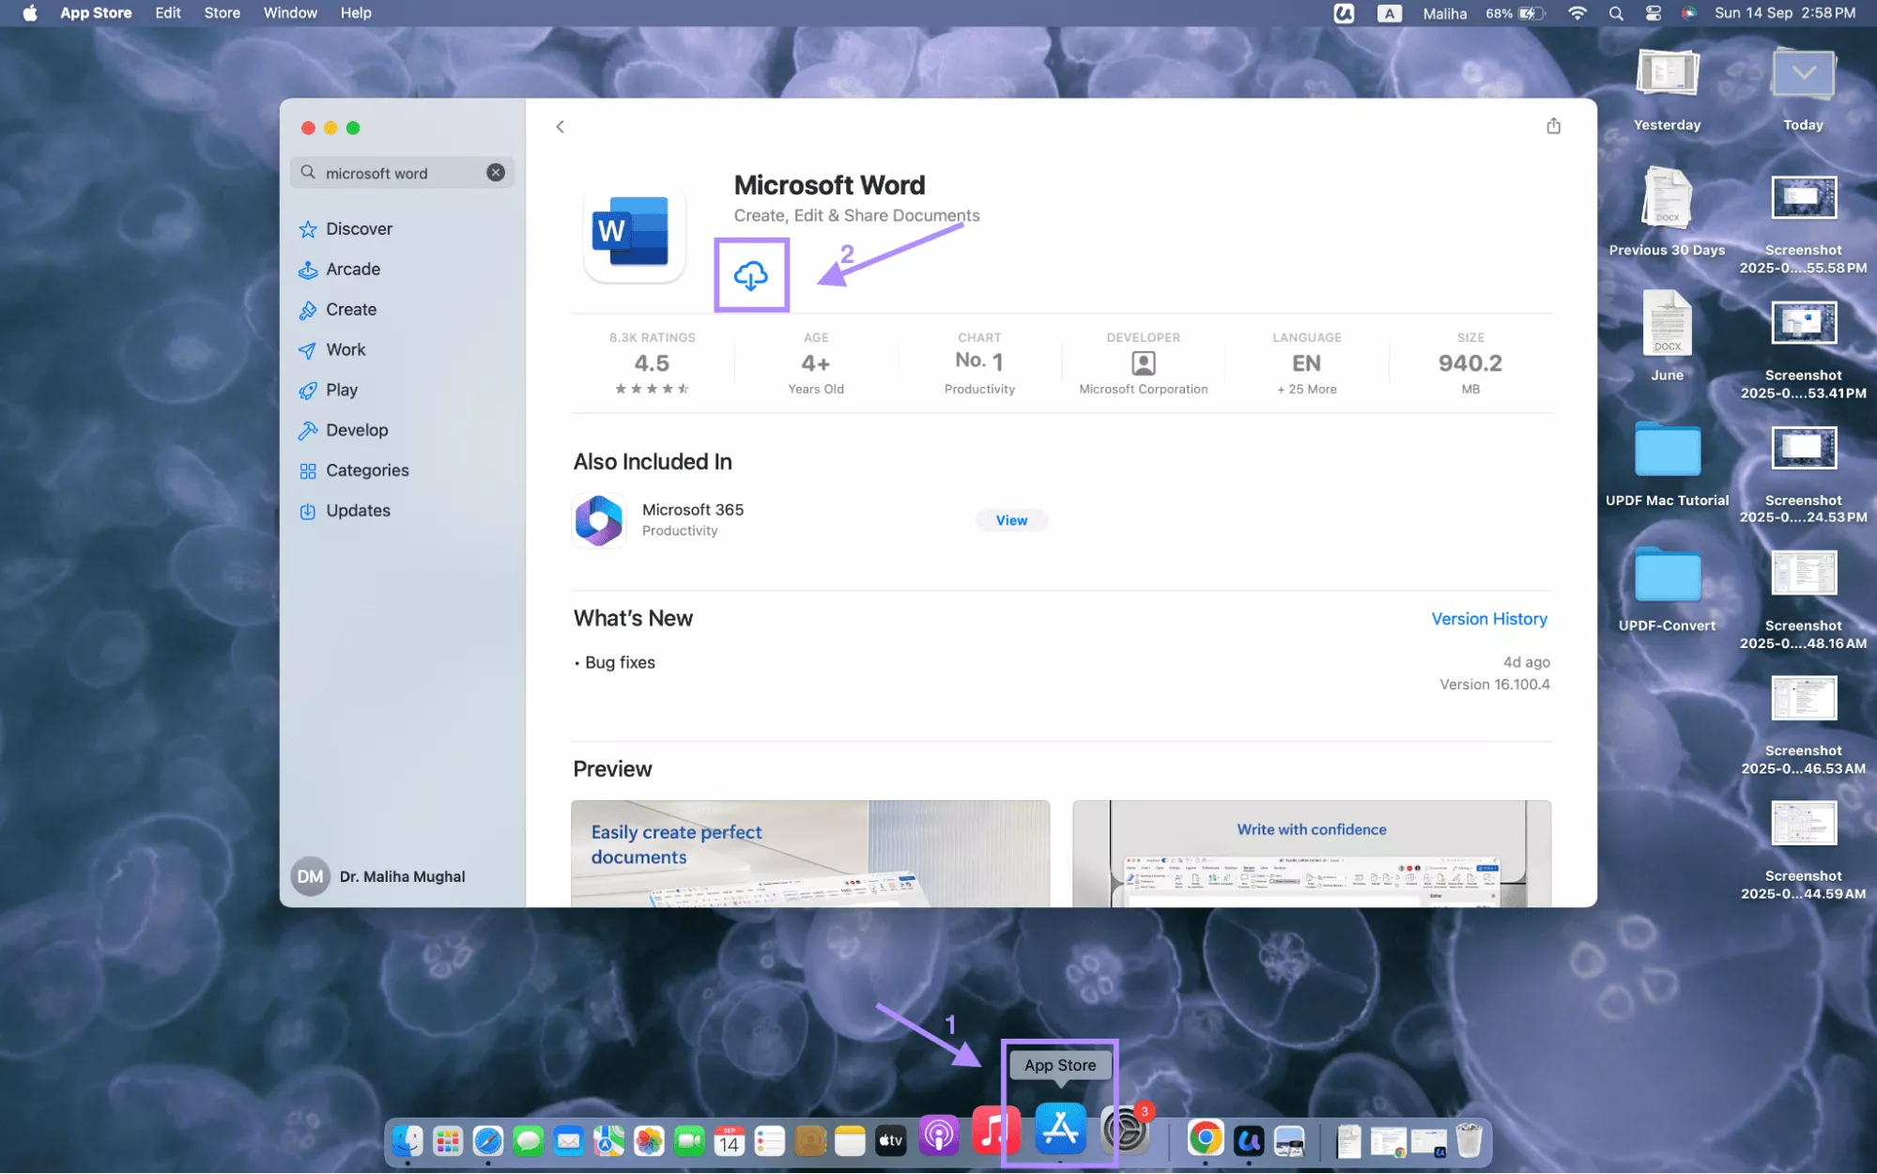Click the EN + 25 More language info
This screenshot has width=1877, height=1174.
(1306, 363)
